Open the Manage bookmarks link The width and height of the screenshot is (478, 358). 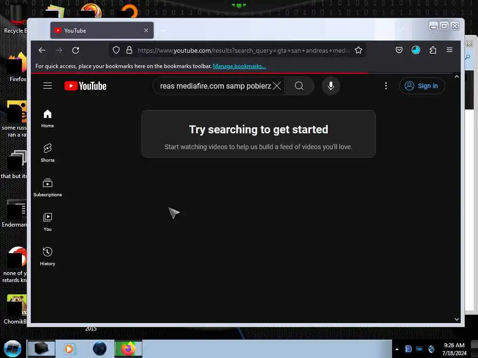coord(239,66)
